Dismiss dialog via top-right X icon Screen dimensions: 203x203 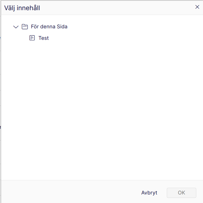coord(197,7)
